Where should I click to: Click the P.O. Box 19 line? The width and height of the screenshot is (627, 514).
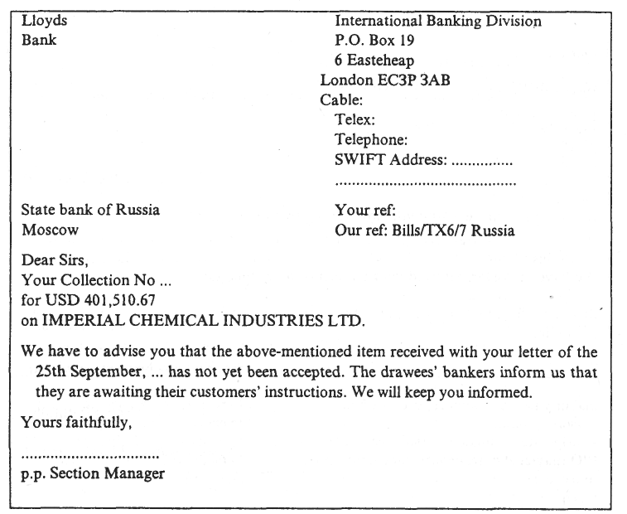pyautogui.click(x=374, y=40)
